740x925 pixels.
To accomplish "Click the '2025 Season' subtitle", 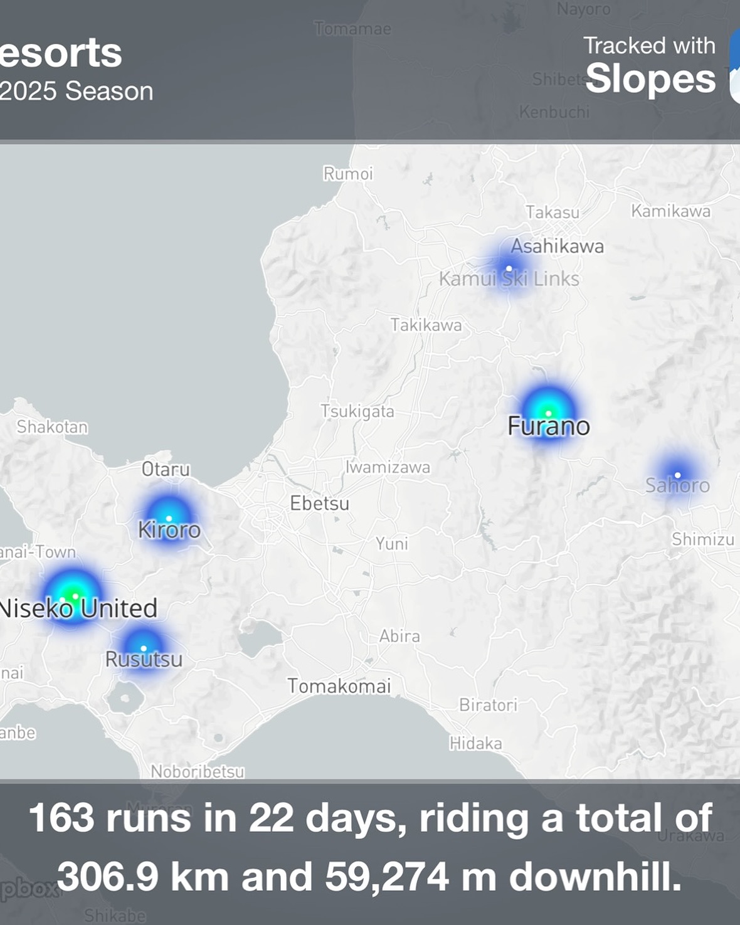I will click(x=77, y=92).
